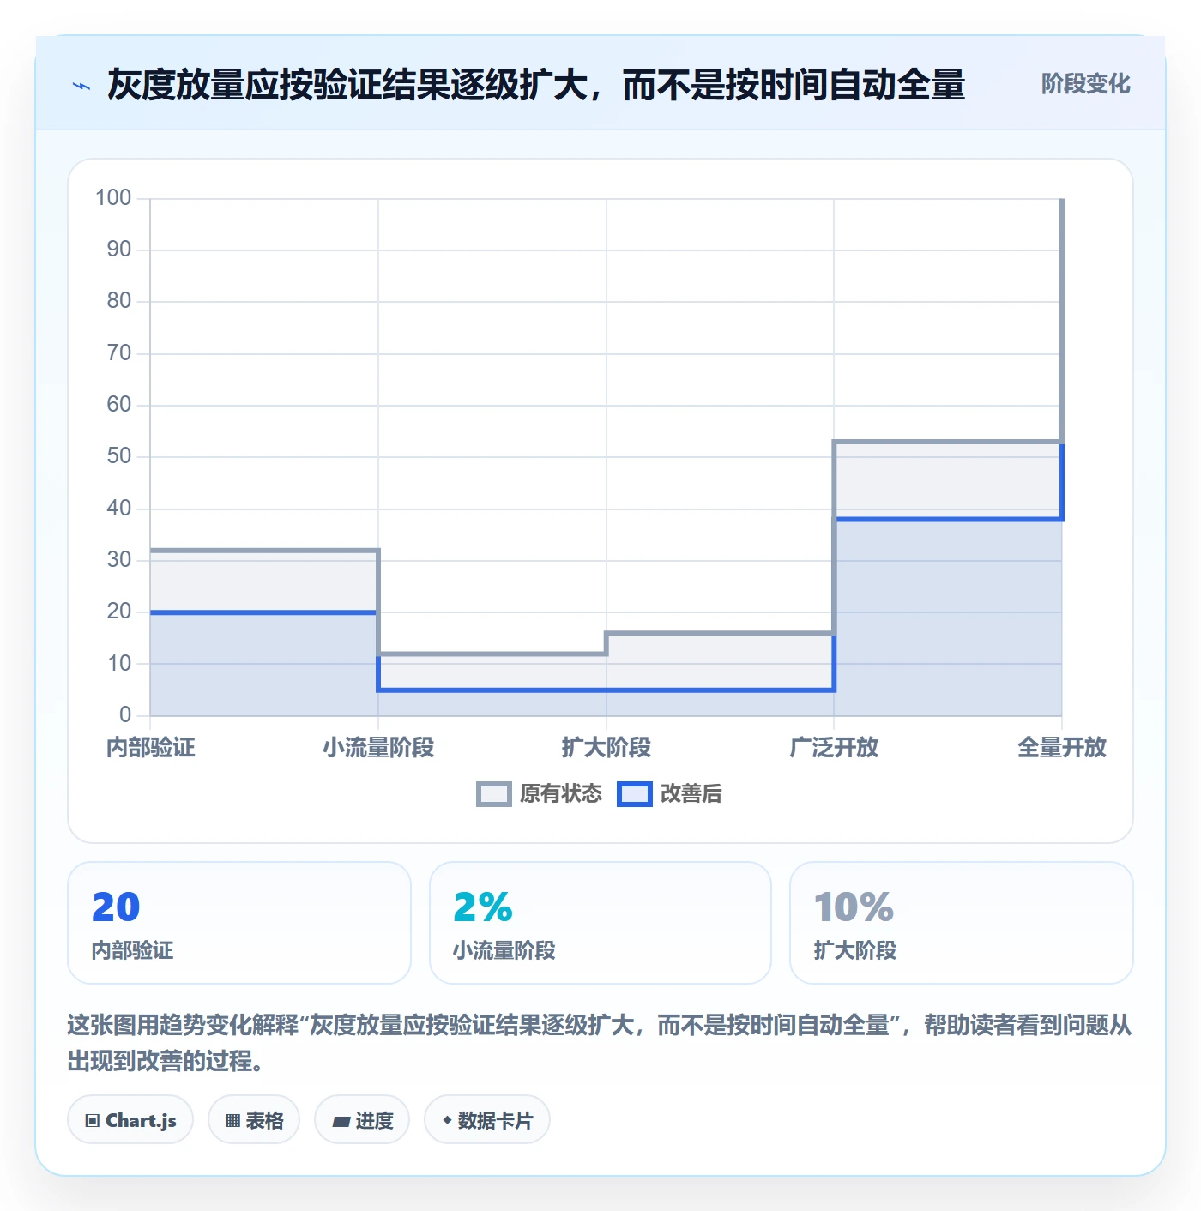This screenshot has height=1211, width=1201.
Task: Open the Chart.js tag chip
Action: click(130, 1119)
